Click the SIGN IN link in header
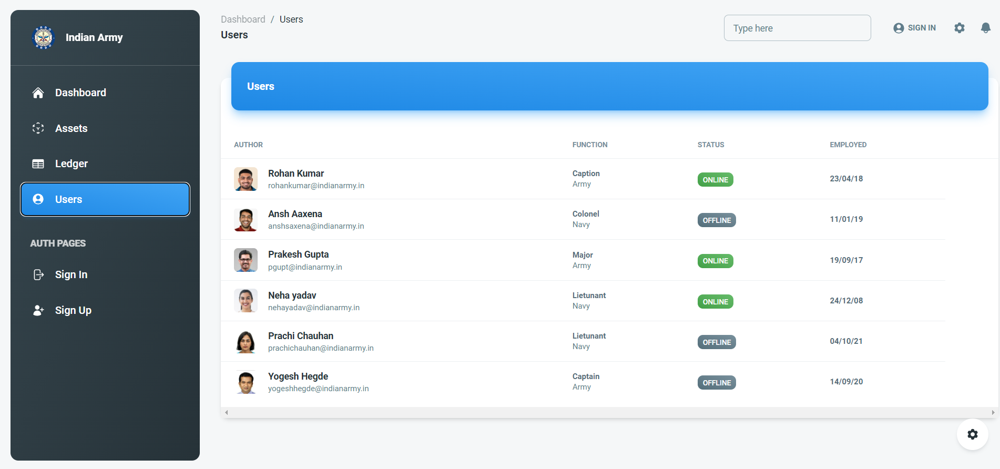 (915, 28)
